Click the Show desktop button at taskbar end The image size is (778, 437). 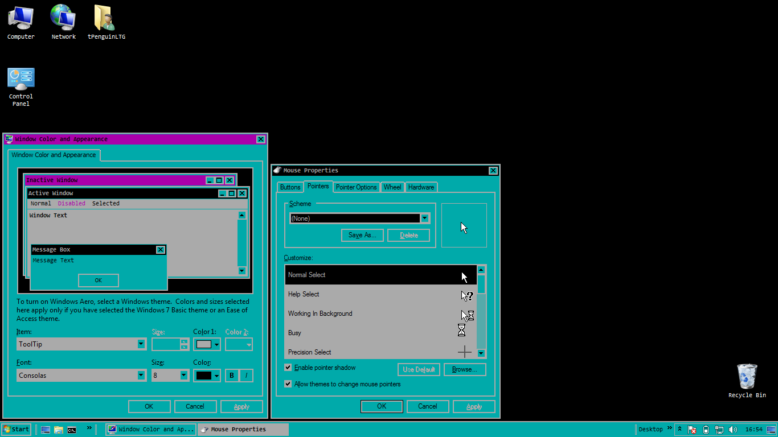(x=772, y=430)
